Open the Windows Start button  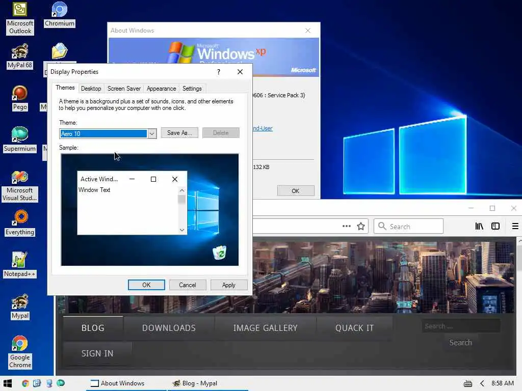pyautogui.click(x=7, y=383)
